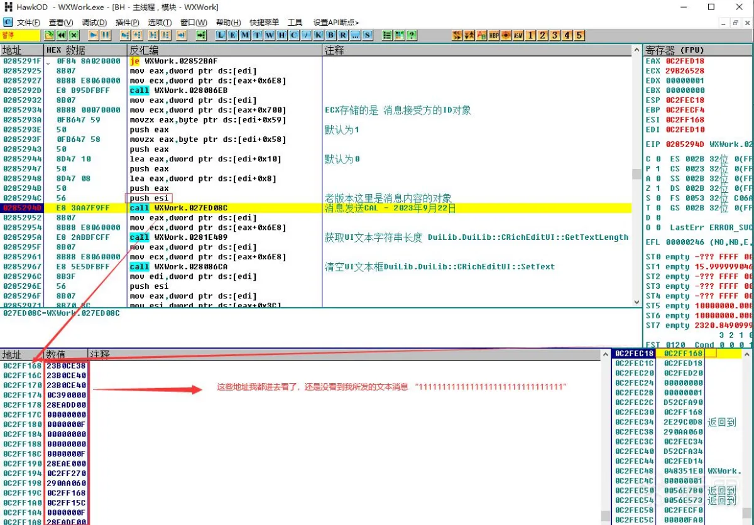Image resolution: width=754 pixels, height=525 pixels.
Task: Select the ECX register value 29B26528
Action: [685, 71]
